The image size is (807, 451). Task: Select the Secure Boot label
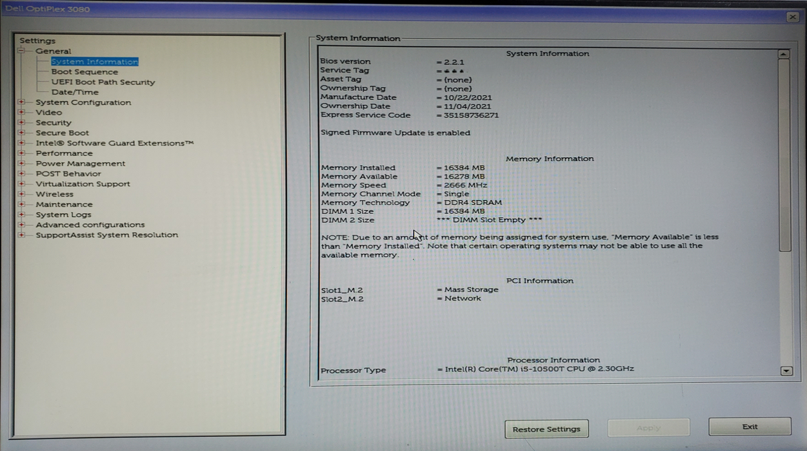click(x=63, y=133)
